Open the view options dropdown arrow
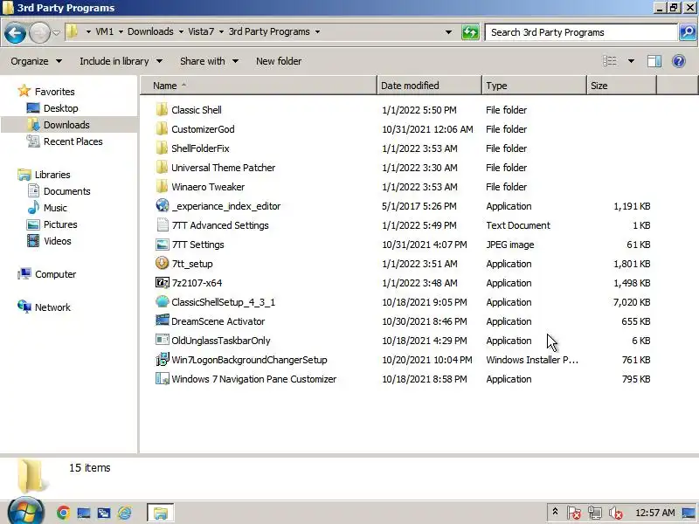Image resolution: width=699 pixels, height=524 pixels. [631, 61]
